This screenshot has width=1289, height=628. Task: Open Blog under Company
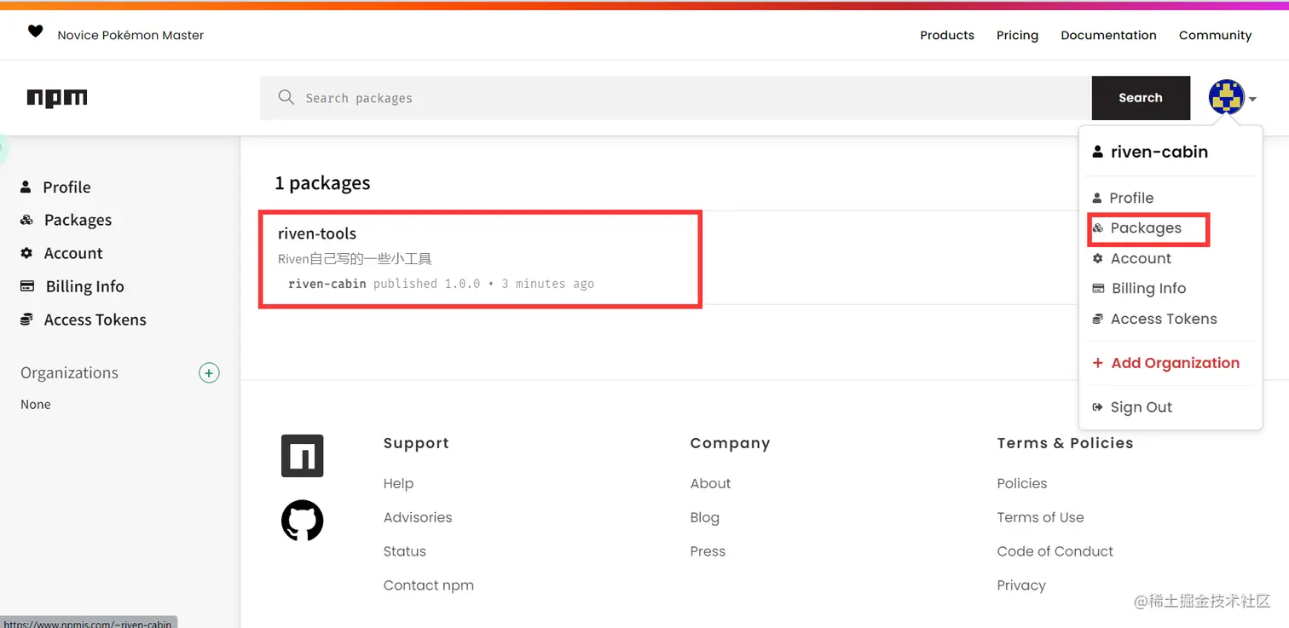705,517
